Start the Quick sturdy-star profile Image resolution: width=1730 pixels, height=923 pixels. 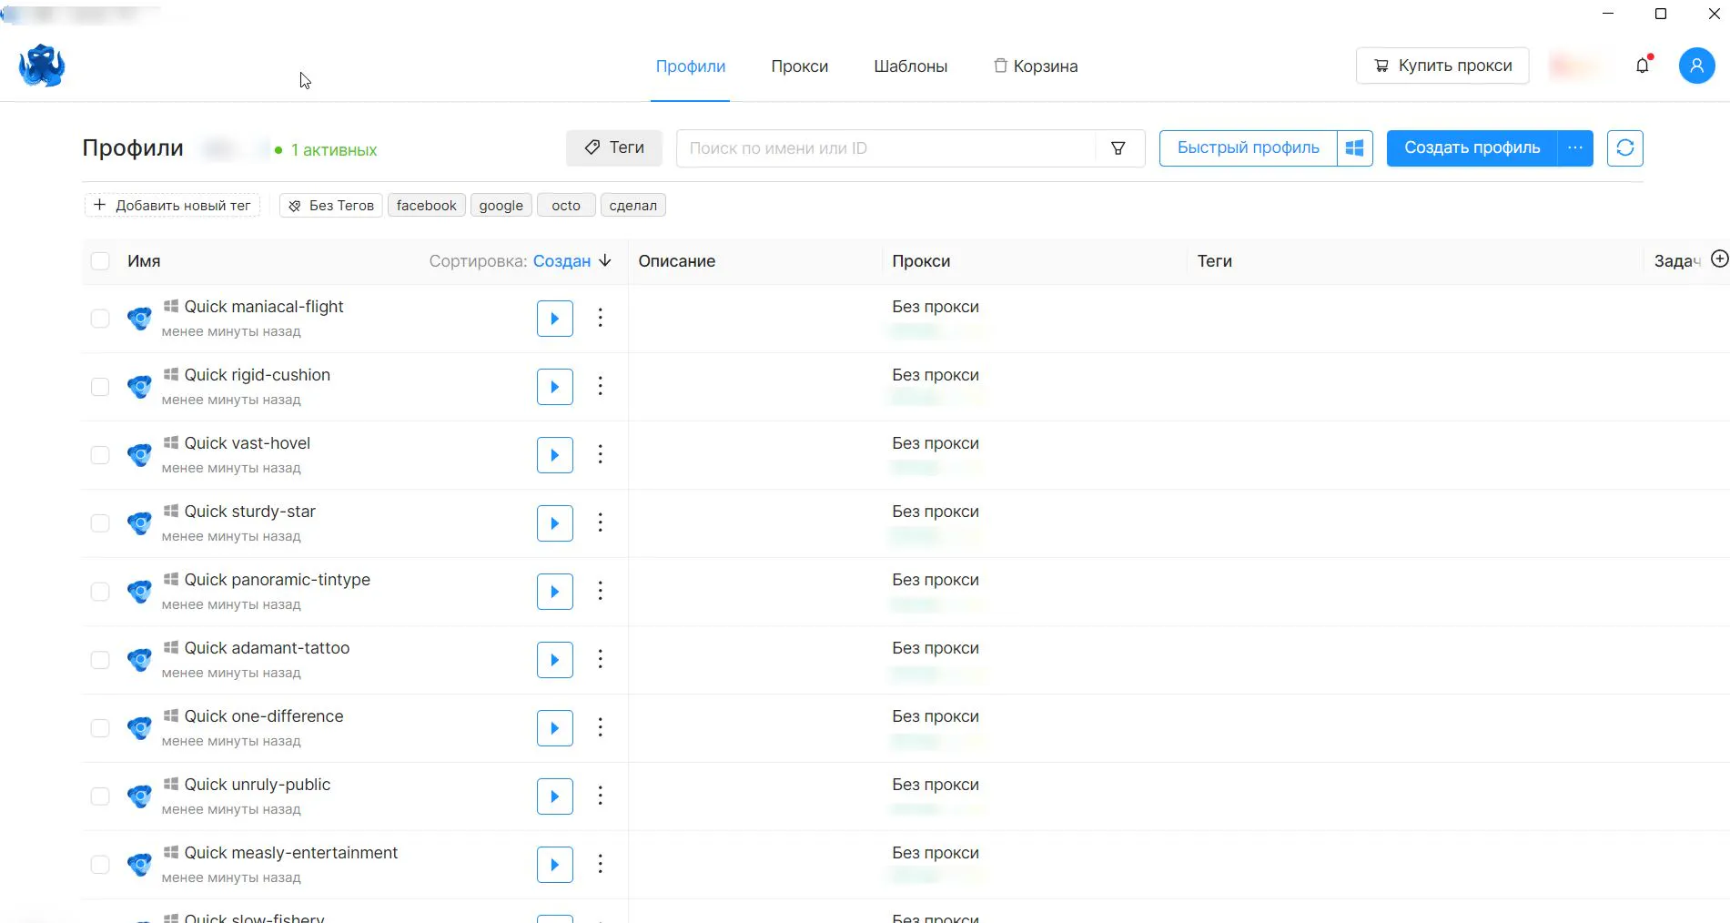(554, 523)
